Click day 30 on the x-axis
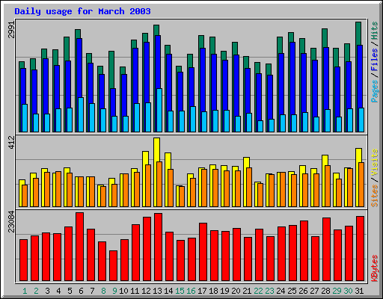The height and width of the screenshot is (299, 383). pos(348,291)
